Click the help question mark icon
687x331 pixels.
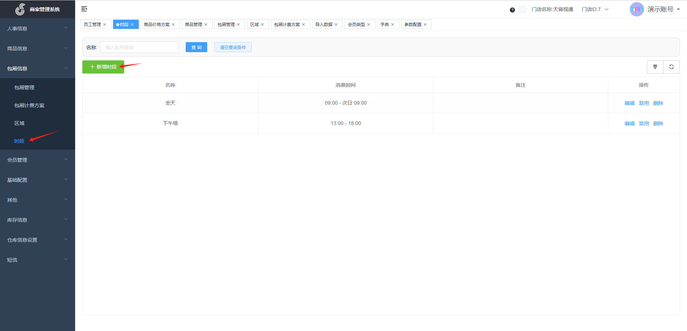(x=512, y=10)
